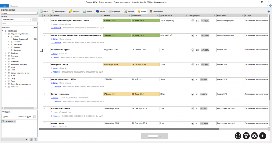Expand the Конфеты tree node
Viewport: 272px width, 143px height.
[8, 42]
